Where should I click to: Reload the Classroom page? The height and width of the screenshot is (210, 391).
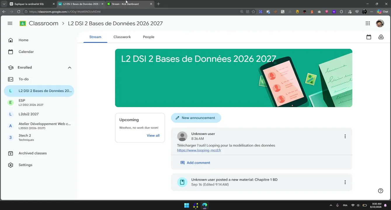point(19,12)
